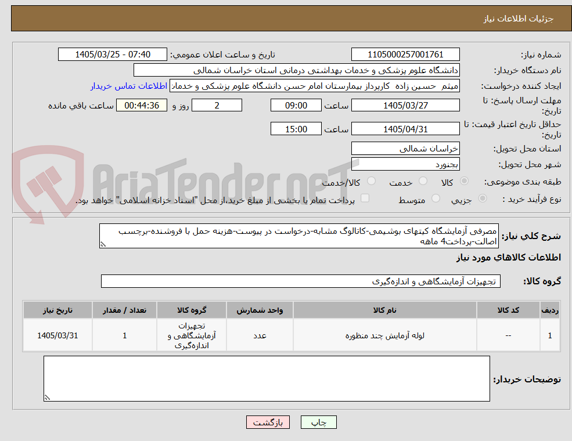This screenshot has height=441, width=572.
Task: Click the نام دستگاه خریدار label
Action: 527,71
